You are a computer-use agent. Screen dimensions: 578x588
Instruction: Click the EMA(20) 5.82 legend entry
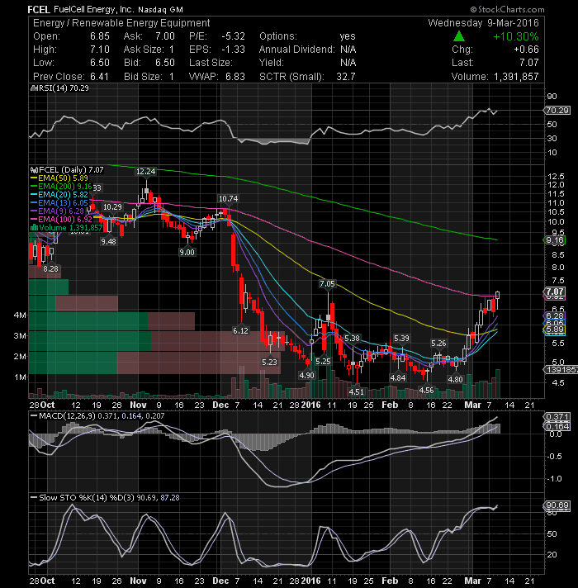click(x=59, y=195)
